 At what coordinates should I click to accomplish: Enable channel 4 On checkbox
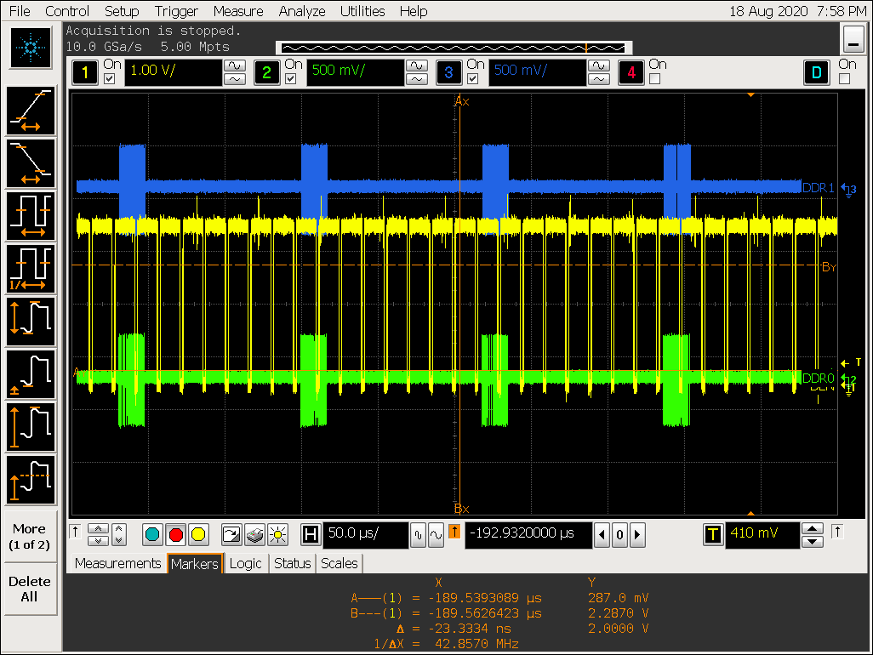pyautogui.click(x=655, y=79)
